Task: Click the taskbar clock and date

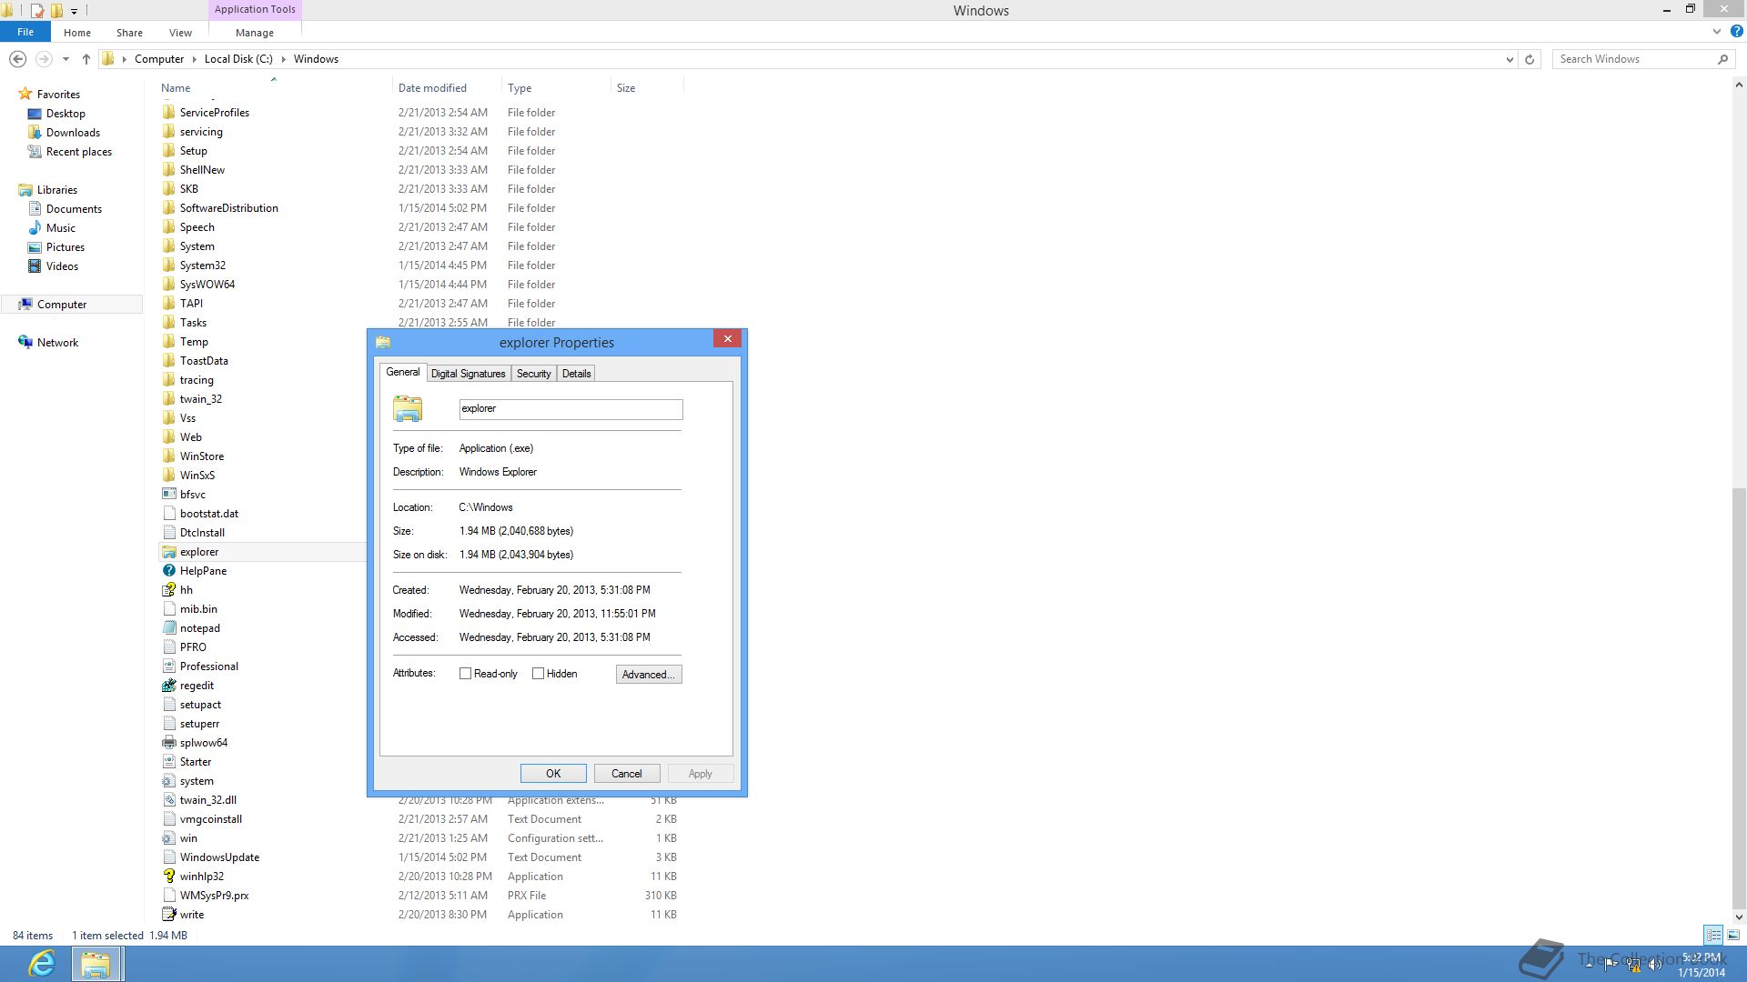Action: (1701, 965)
